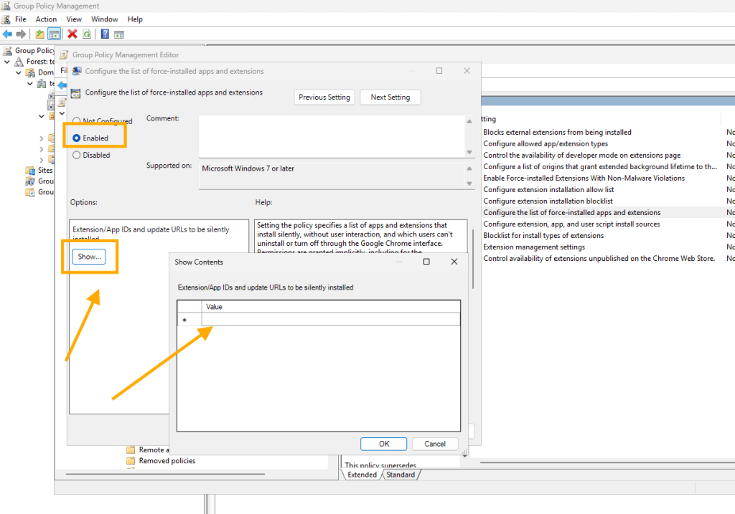Click the Show/Hide Action Pane icon
This screenshot has width=735, height=514.
pos(119,34)
